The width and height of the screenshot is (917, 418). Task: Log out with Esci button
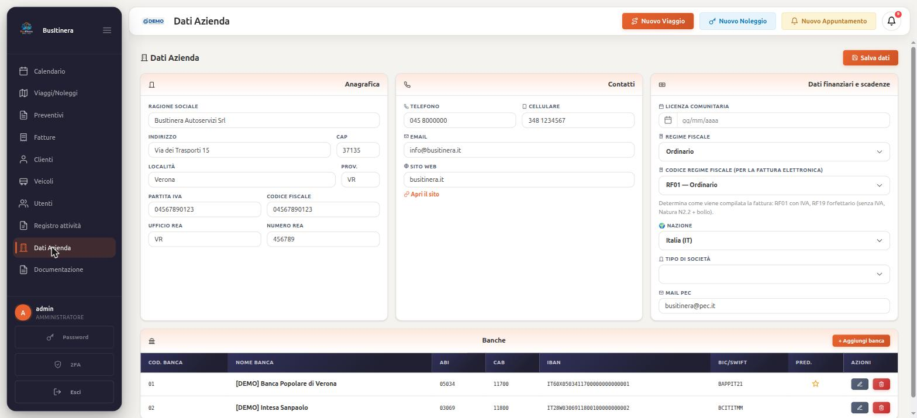[x=64, y=392]
